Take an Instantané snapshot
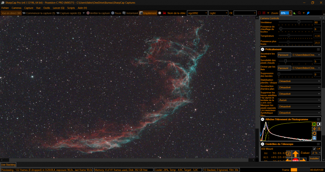325x172 pixels. [x=130, y=13]
